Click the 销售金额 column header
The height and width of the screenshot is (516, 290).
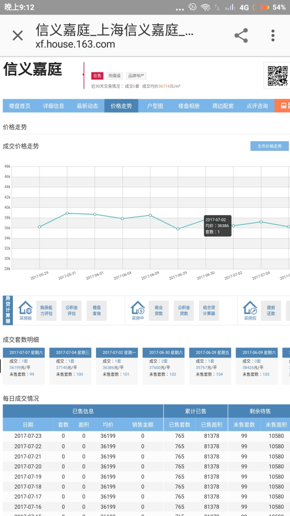tap(143, 424)
